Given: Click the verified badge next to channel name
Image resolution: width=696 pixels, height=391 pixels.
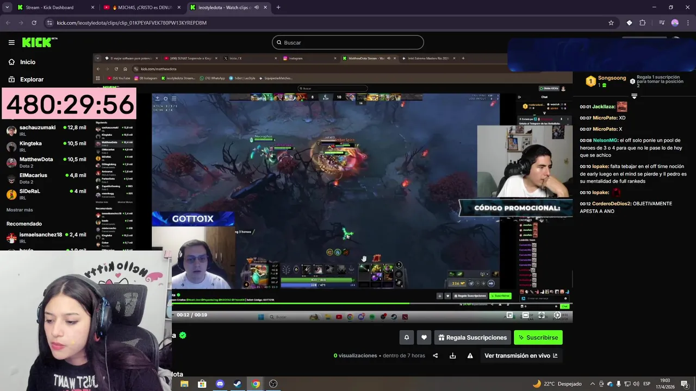Looking at the screenshot, I should [183, 335].
